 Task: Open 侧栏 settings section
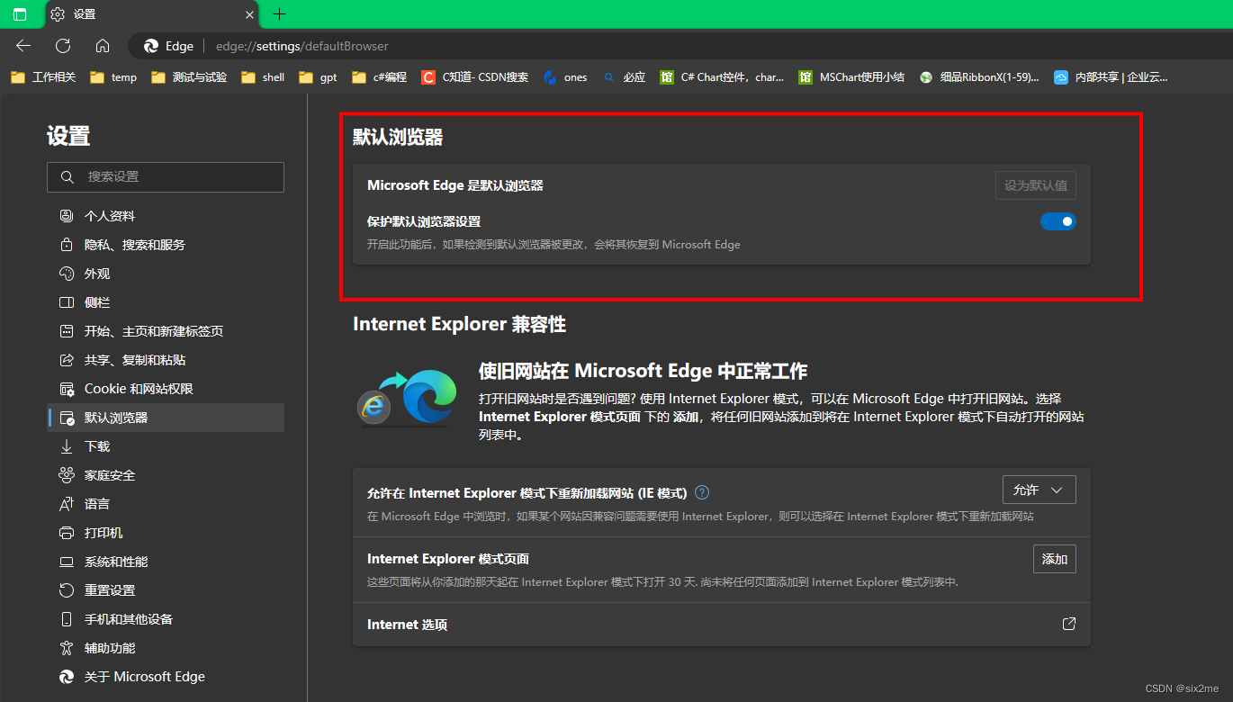click(166, 302)
